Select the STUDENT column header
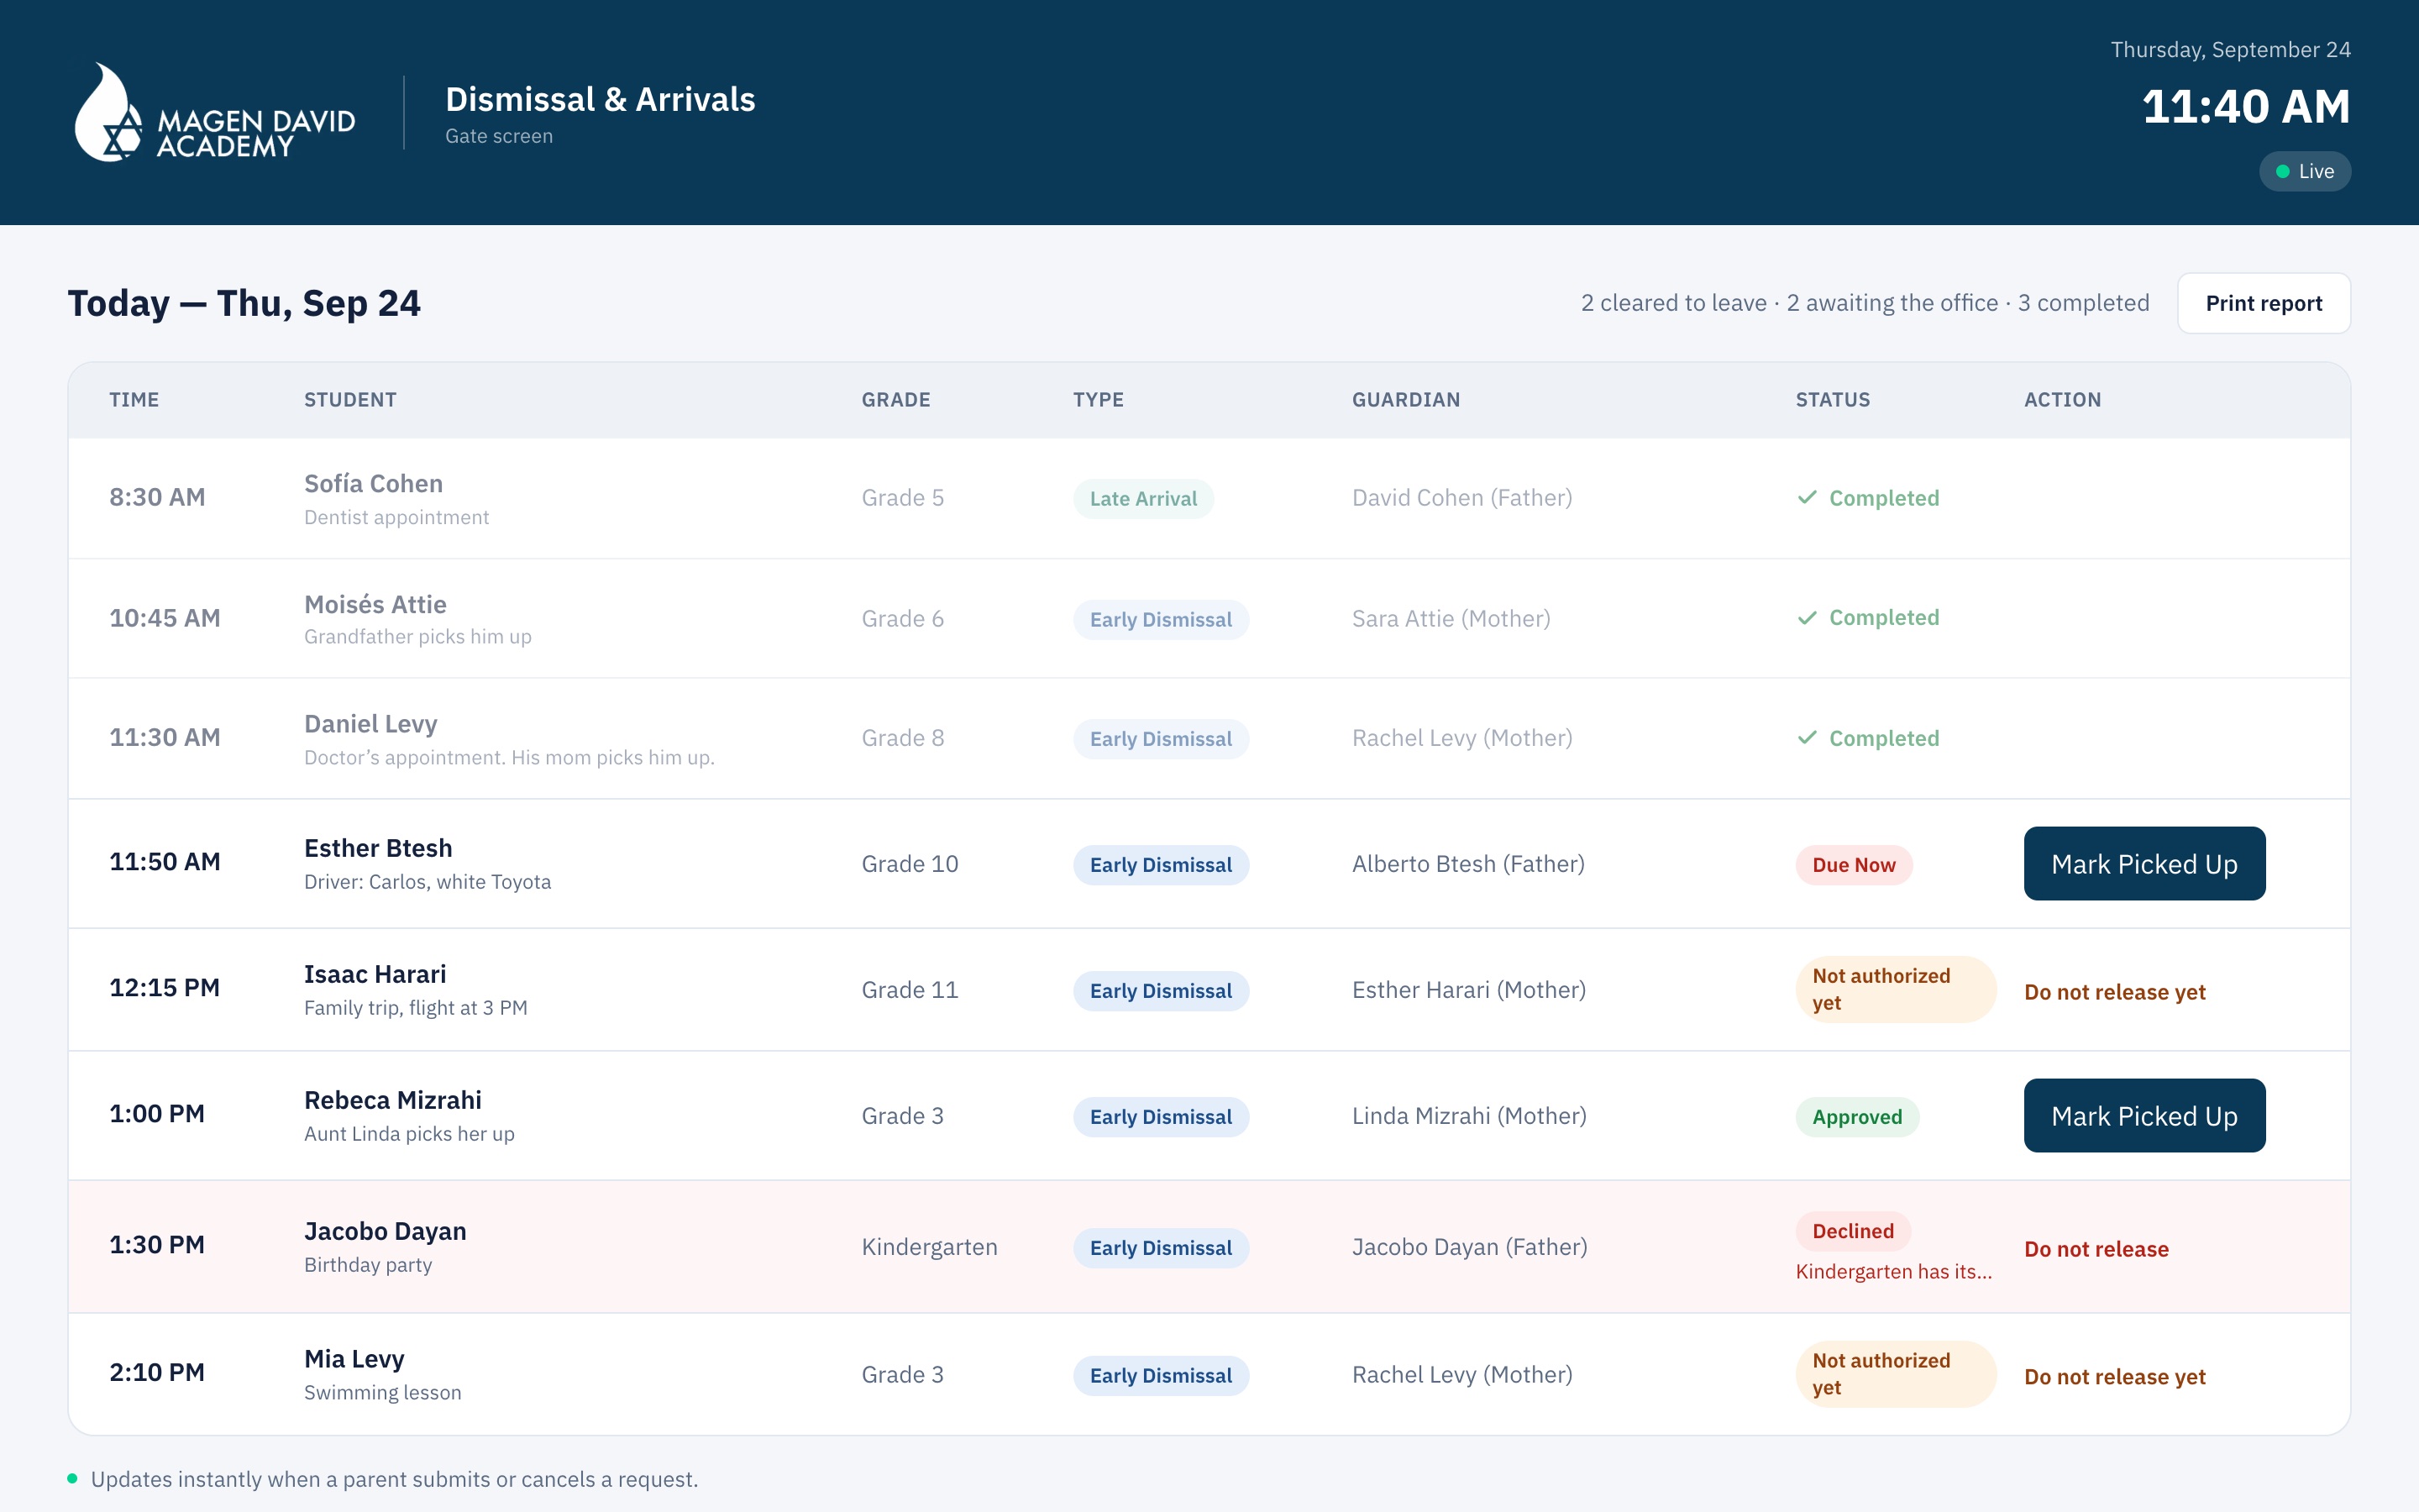 [350, 400]
